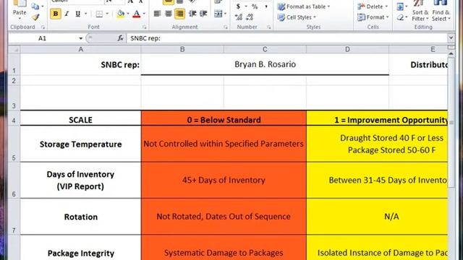Select 'Not Rotated, Dates Out of Sequence' cell

pyautogui.click(x=224, y=217)
